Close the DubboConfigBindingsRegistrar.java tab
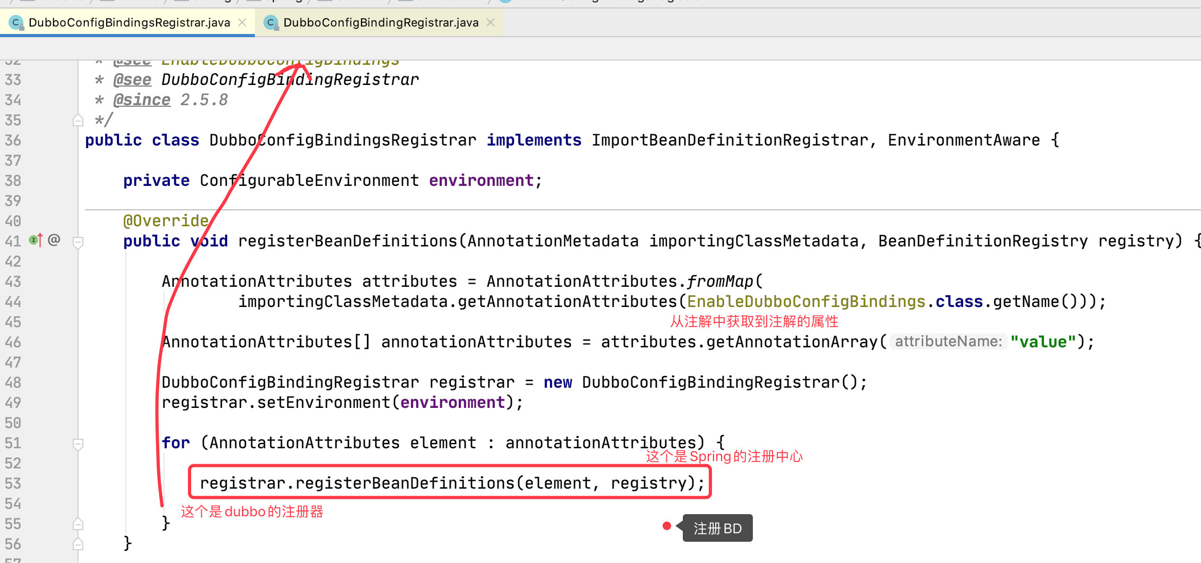 point(242,22)
